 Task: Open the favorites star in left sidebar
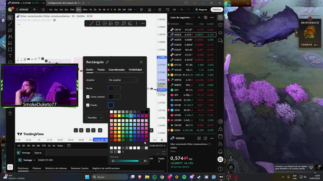(x=10, y=167)
